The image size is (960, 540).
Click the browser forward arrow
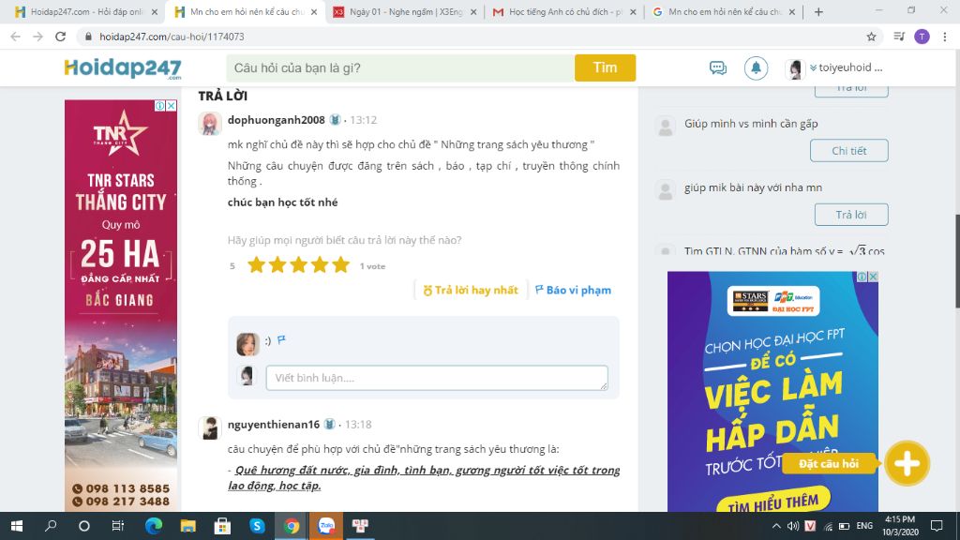(x=37, y=37)
